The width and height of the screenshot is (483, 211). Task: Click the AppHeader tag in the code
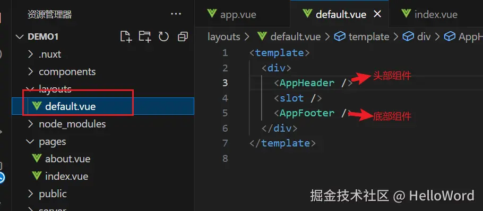[x=313, y=83]
